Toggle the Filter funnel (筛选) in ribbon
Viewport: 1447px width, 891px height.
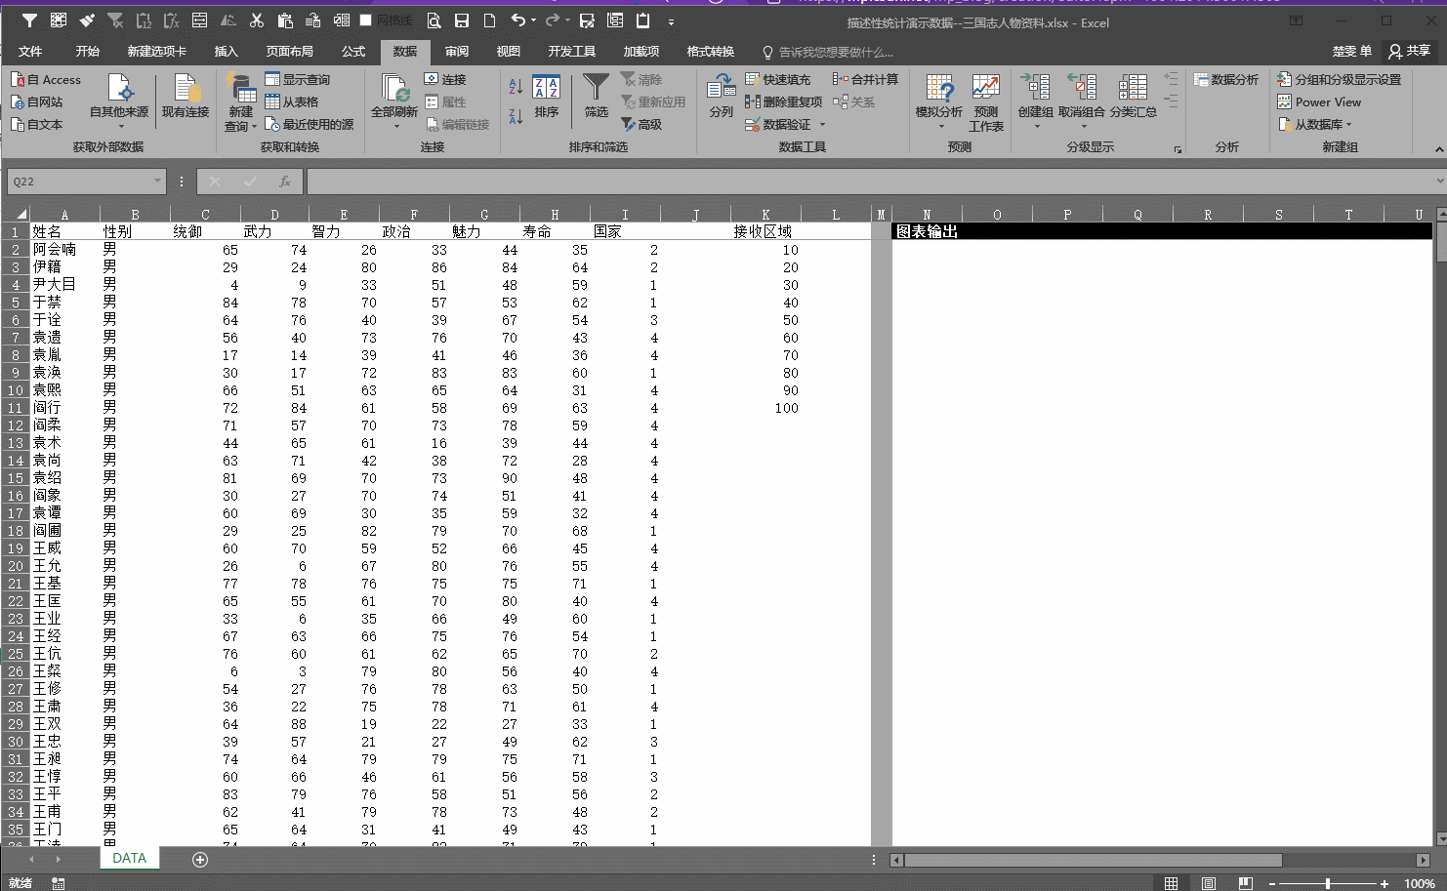[596, 98]
